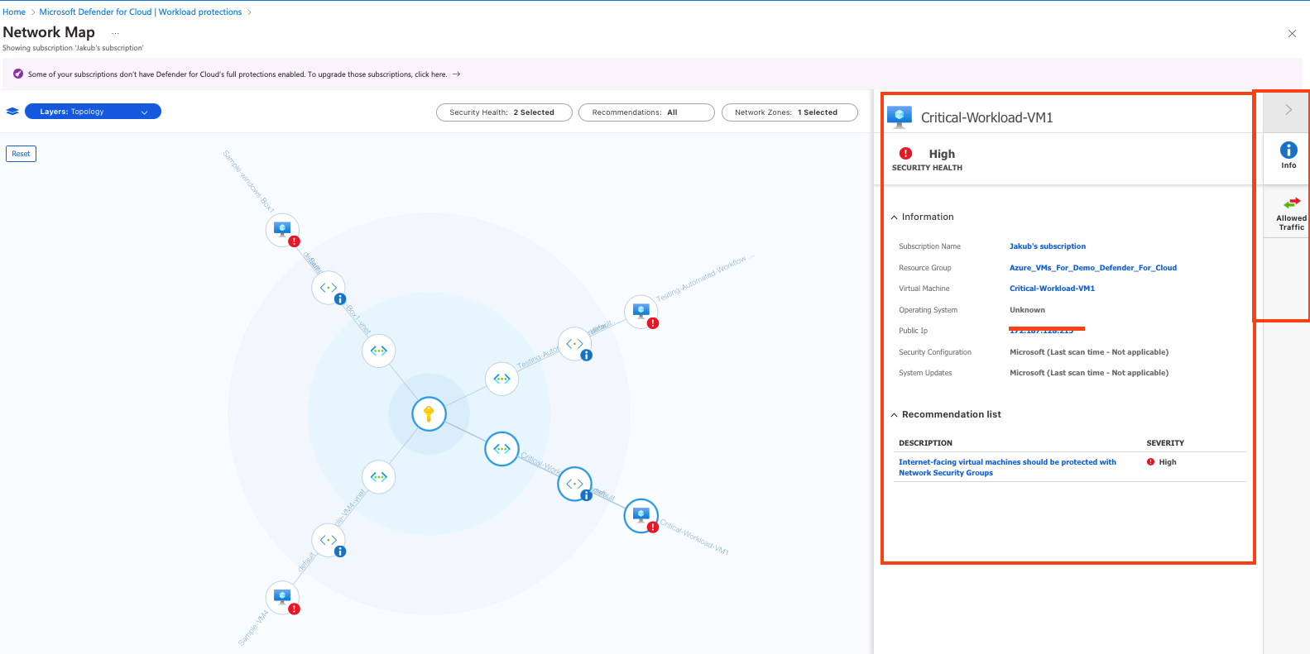Screen dimensions: 1310x654
Task: Click the upgrade banner arrow
Action: (456, 74)
